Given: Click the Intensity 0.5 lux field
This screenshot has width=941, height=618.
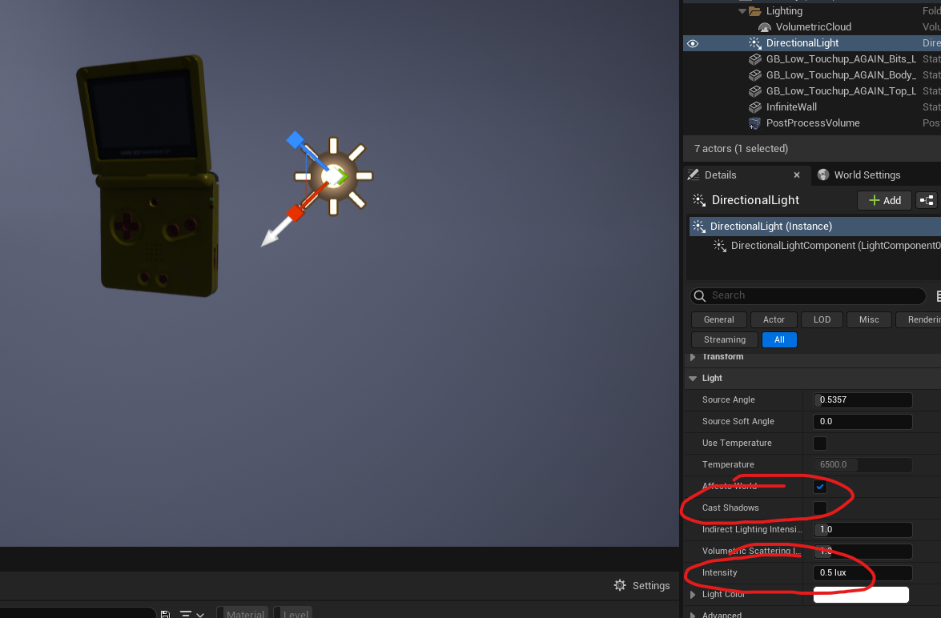Looking at the screenshot, I should click(x=863, y=572).
